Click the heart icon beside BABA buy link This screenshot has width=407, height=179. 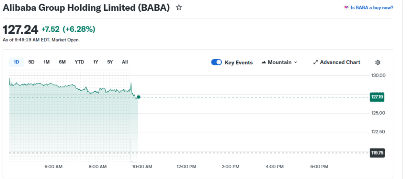[x=346, y=8]
